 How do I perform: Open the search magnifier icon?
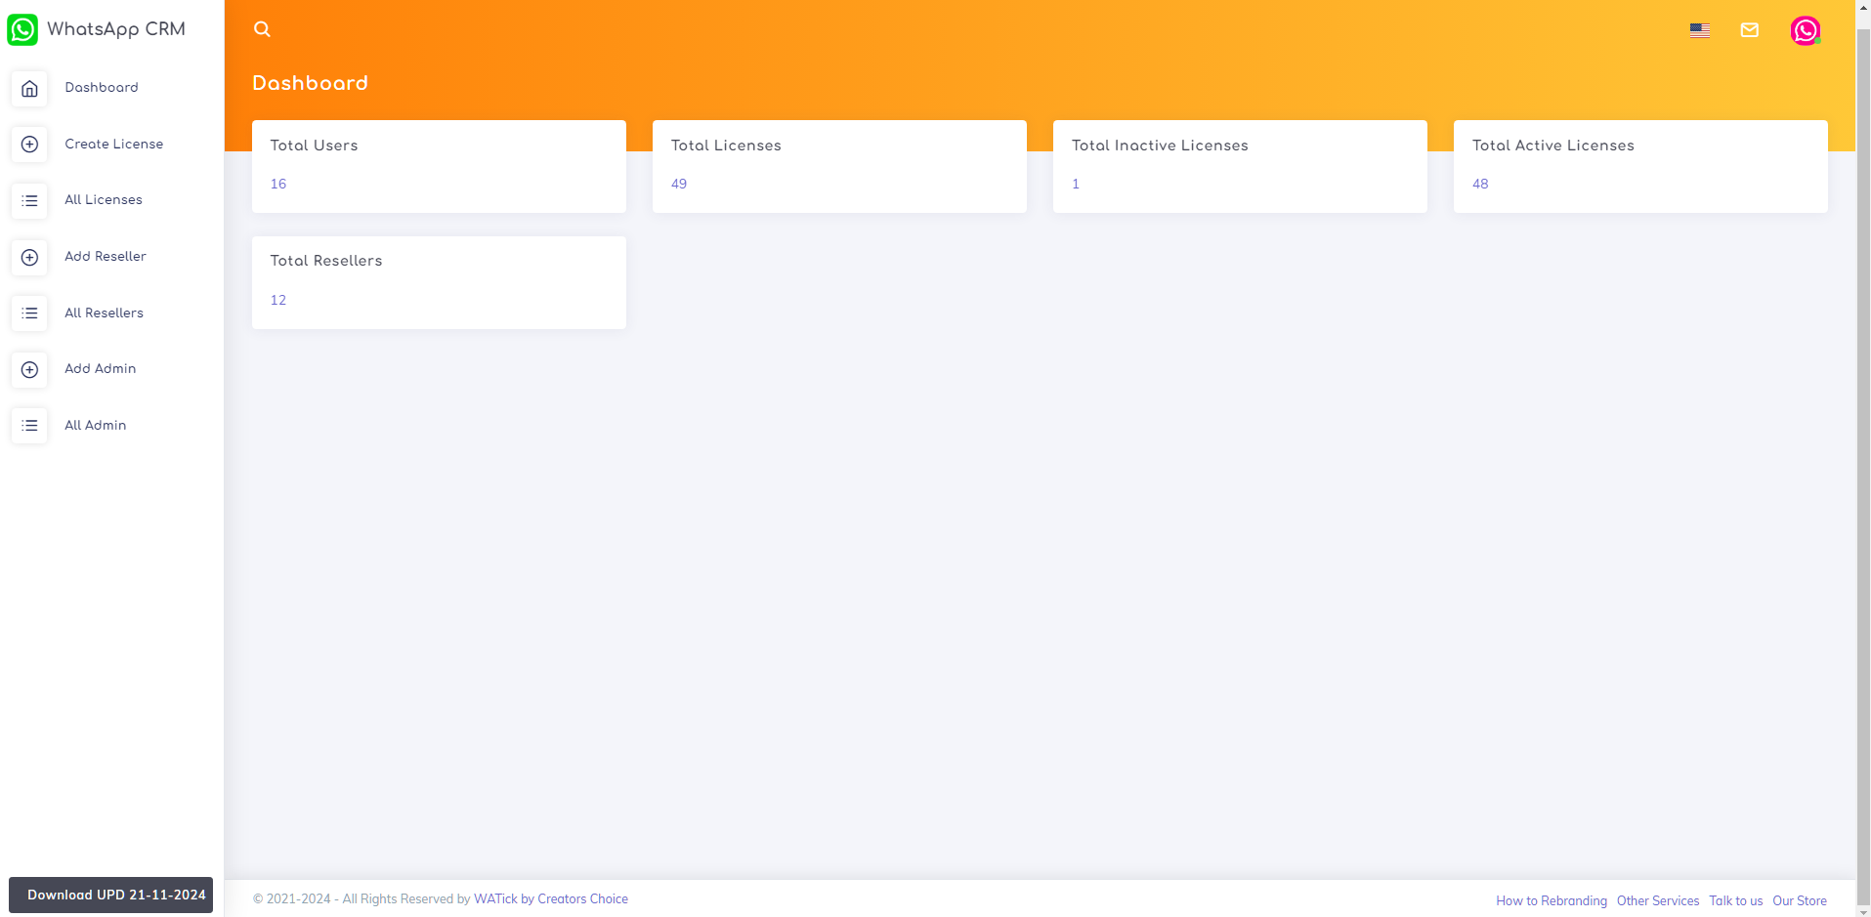[x=262, y=29]
